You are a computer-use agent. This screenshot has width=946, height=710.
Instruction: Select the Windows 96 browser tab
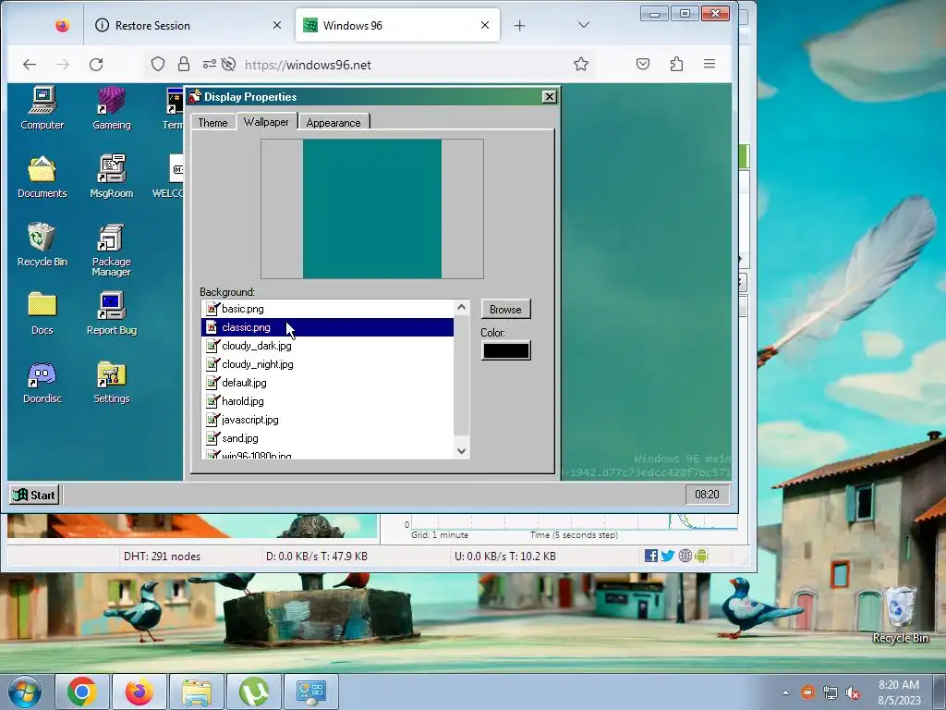point(397,25)
